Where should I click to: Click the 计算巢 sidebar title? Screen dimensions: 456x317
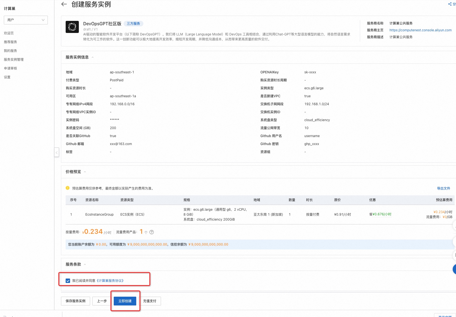click(x=10, y=9)
